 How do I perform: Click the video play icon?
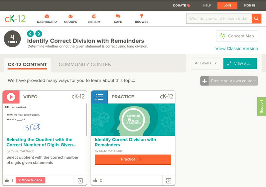(x=11, y=97)
